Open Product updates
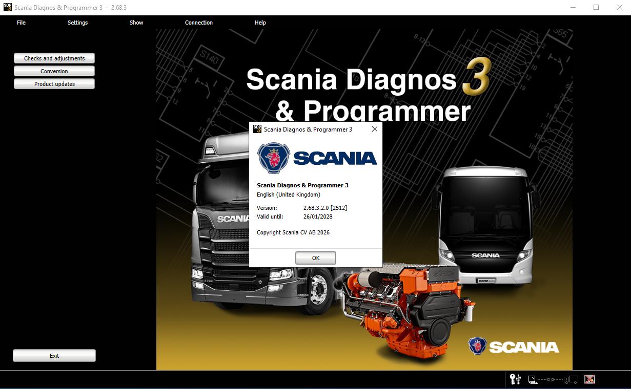The height and width of the screenshot is (389, 631). coord(54,83)
